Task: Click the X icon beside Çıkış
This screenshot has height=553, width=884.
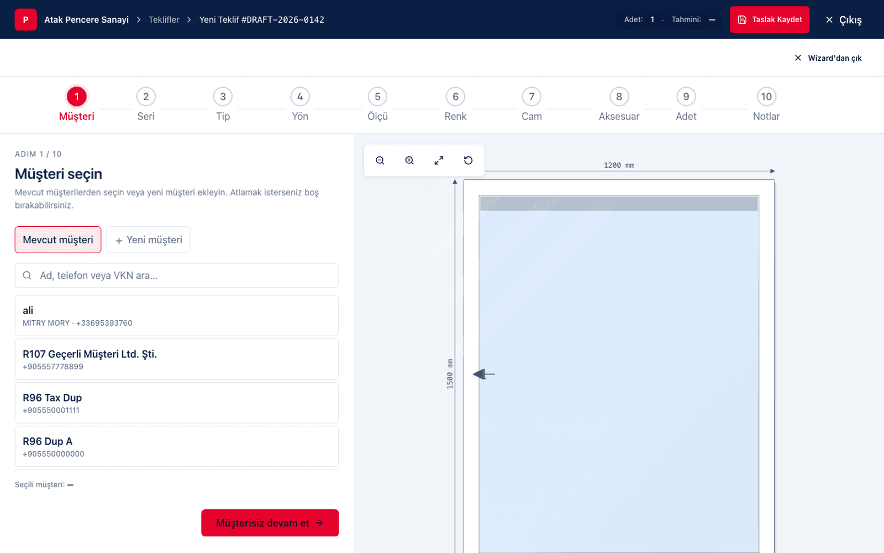Action: [x=829, y=20]
